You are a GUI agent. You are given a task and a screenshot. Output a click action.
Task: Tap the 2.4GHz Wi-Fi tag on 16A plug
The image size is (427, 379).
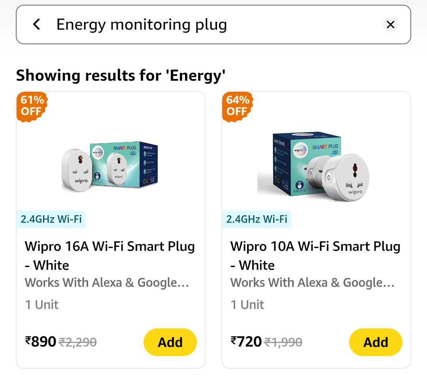point(51,219)
